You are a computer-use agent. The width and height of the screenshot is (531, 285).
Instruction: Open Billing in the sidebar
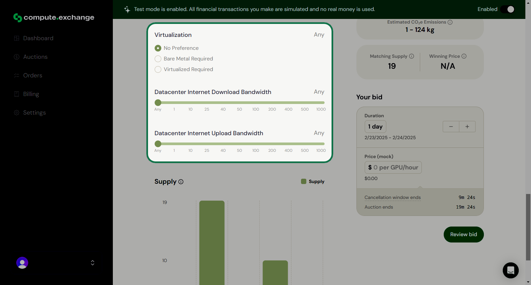[31, 94]
